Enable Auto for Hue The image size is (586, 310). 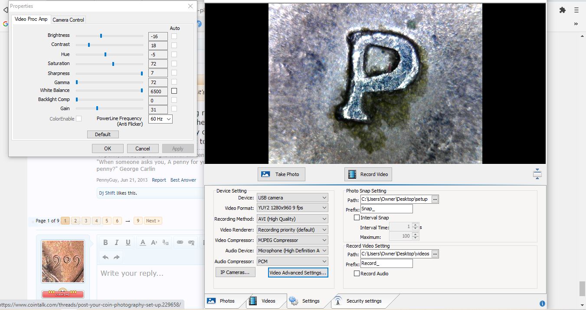pos(174,54)
